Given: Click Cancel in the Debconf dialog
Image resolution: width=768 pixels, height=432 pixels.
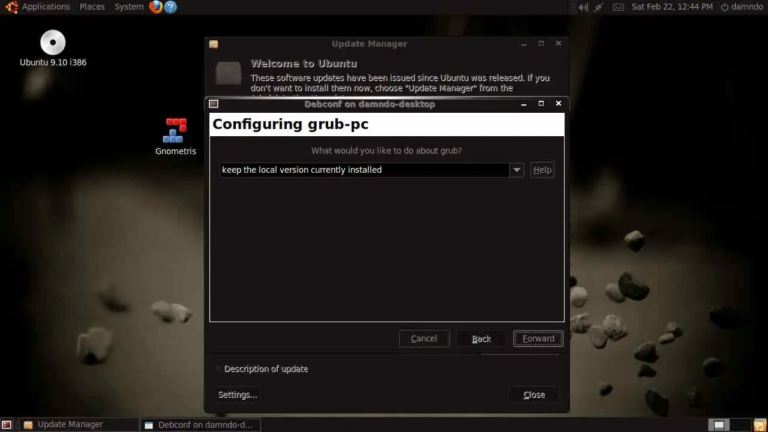Looking at the screenshot, I should [424, 338].
